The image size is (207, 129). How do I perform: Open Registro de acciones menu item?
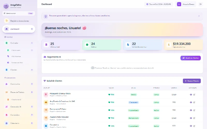(19, 21)
